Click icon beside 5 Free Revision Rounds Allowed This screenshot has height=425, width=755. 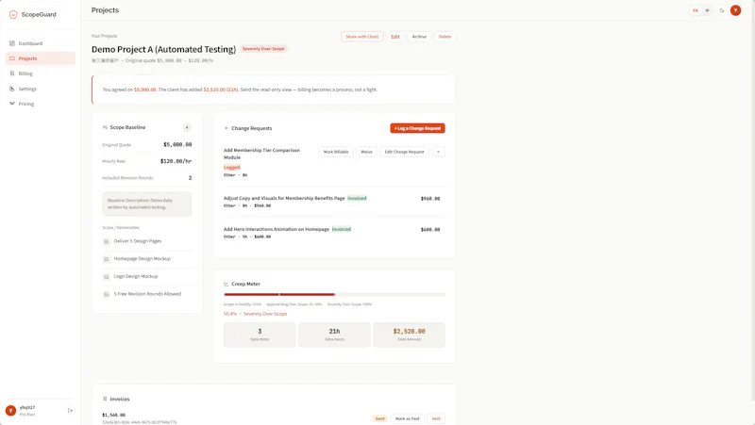tap(107, 294)
